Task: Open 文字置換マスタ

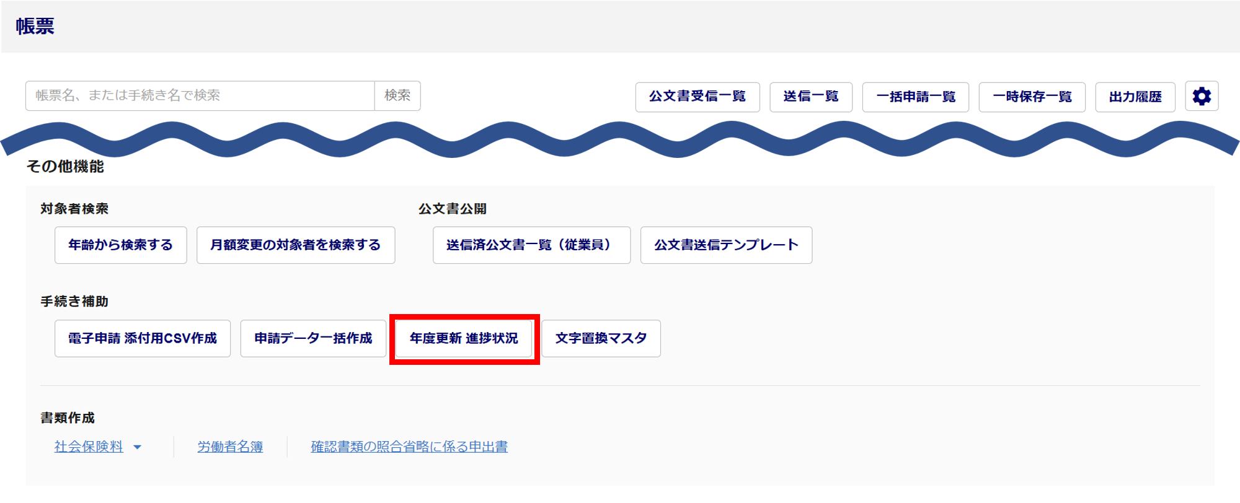Action: coord(601,338)
